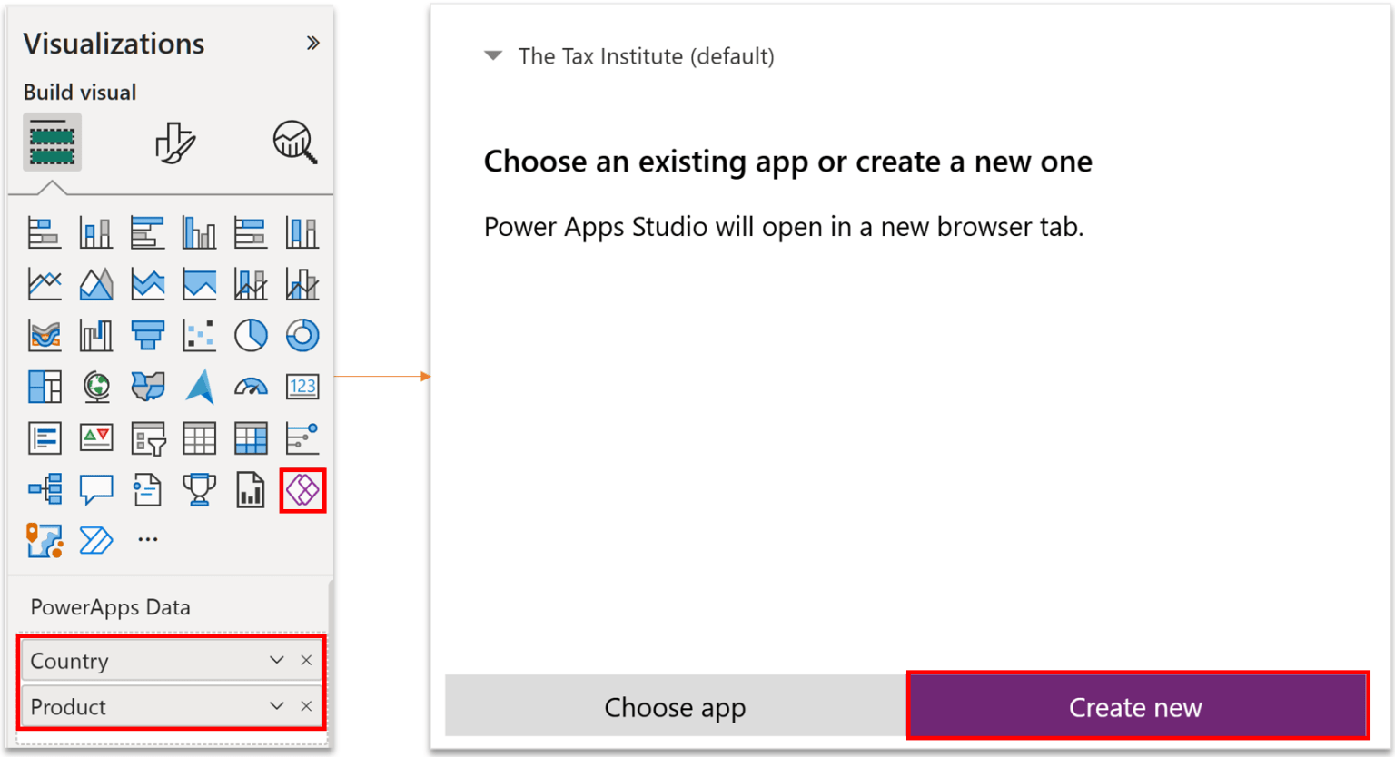Select the decomposition tree visual
The width and height of the screenshot is (1395, 757).
(x=45, y=490)
